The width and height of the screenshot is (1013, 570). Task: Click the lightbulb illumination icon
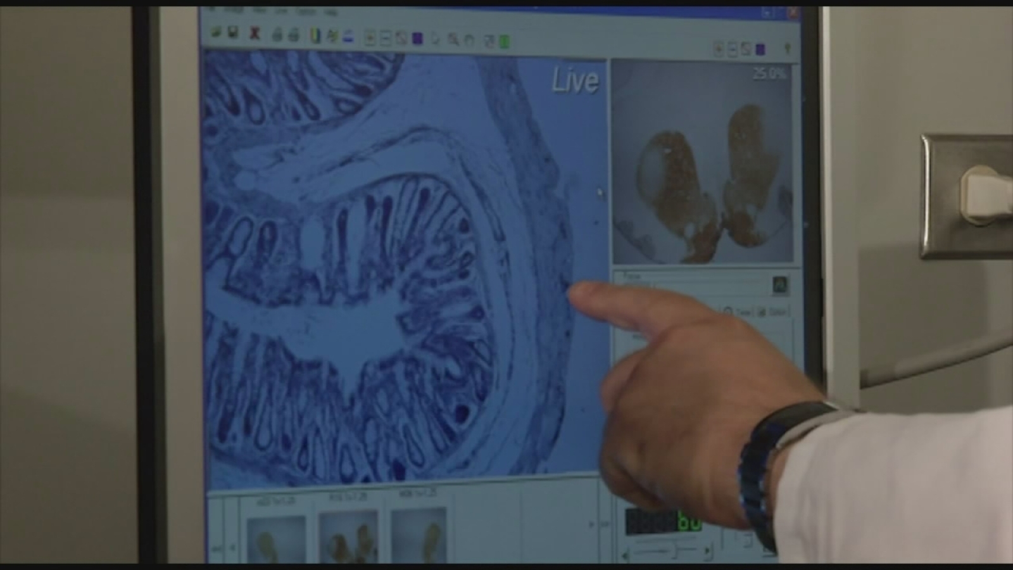(x=788, y=47)
